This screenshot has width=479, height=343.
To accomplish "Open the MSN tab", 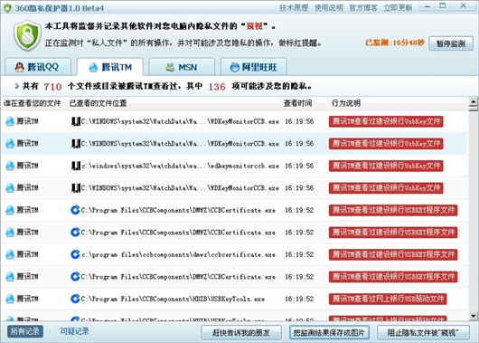I will click(182, 67).
